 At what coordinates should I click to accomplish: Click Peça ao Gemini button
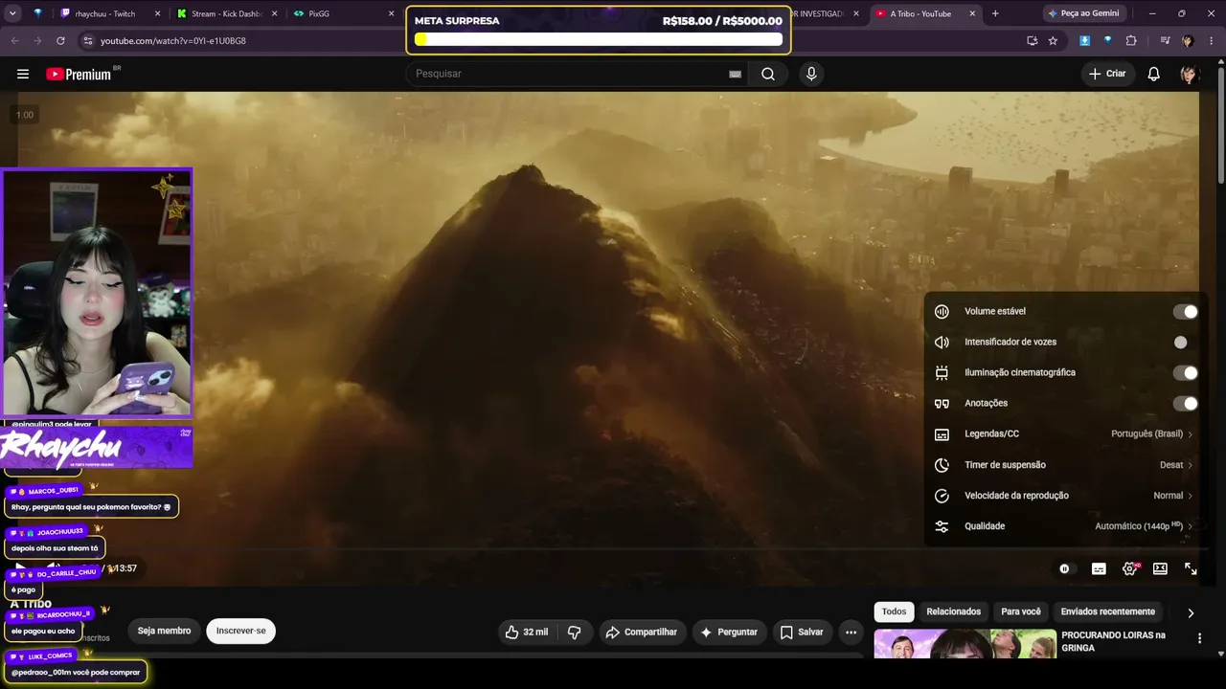pyautogui.click(x=1082, y=13)
